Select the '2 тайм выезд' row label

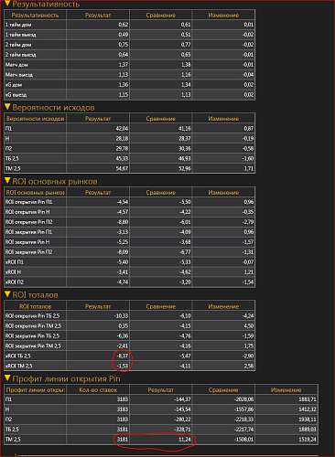coord(20,55)
